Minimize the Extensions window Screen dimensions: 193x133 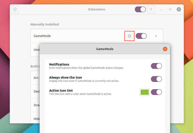(161, 9)
